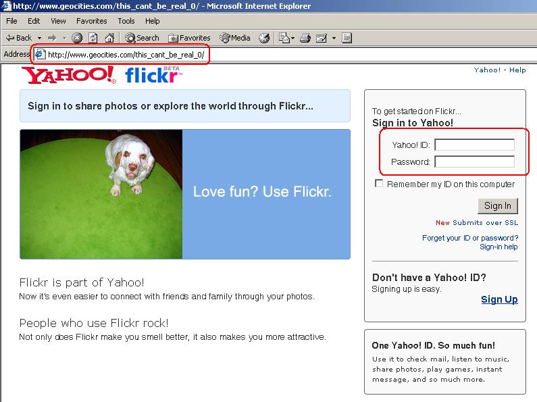Open the Forward history dropdown arrow
This screenshot has width=537, height=402.
tap(64, 38)
